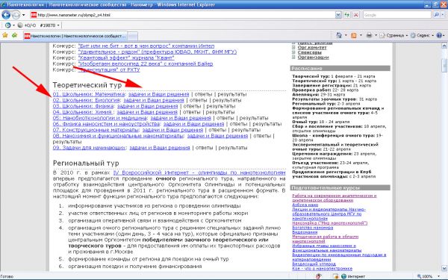Open link 02. Школьники: Биология
Image resolution: width=448 pixels, height=280 pixels.
pos(87,100)
